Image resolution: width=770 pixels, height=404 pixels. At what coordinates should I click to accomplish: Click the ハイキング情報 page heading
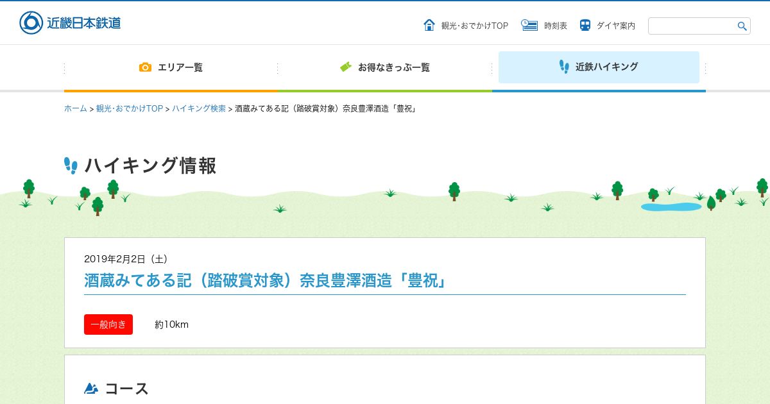click(151, 165)
